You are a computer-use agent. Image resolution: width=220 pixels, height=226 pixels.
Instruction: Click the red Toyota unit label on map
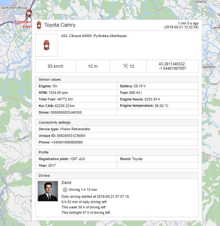[x=23, y=24]
